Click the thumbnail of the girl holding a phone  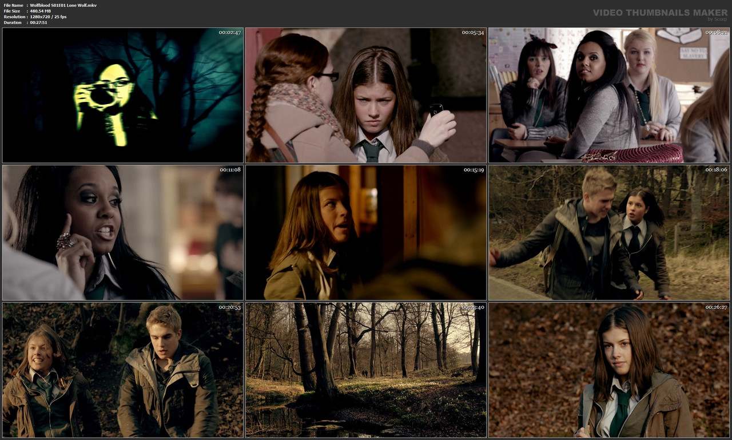(365, 94)
